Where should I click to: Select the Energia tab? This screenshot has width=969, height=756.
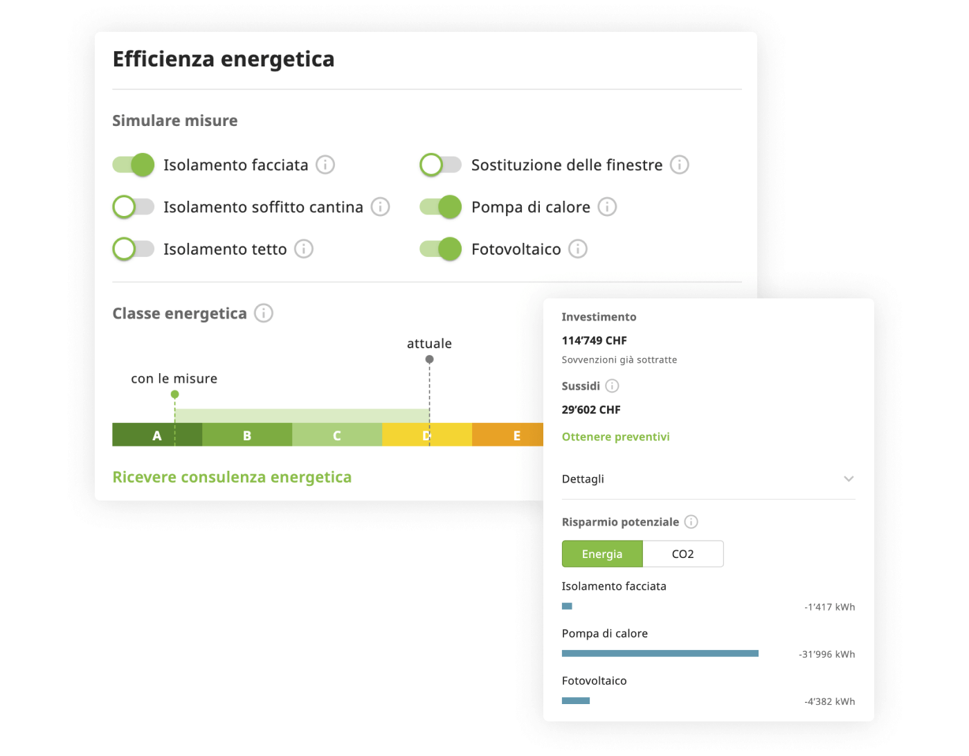(602, 554)
